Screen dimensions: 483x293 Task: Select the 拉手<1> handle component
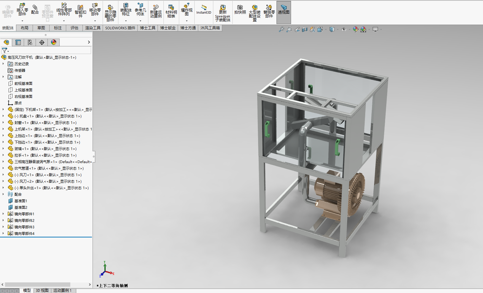coord(45,155)
